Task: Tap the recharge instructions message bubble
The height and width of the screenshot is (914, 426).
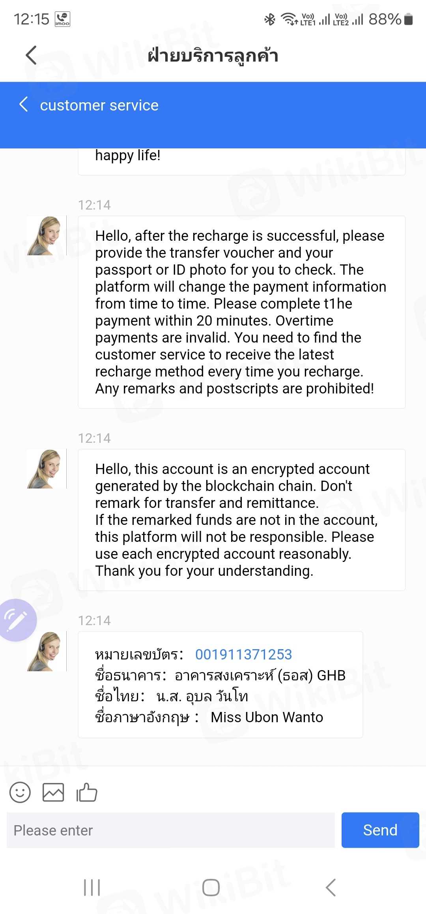Action: 241,312
